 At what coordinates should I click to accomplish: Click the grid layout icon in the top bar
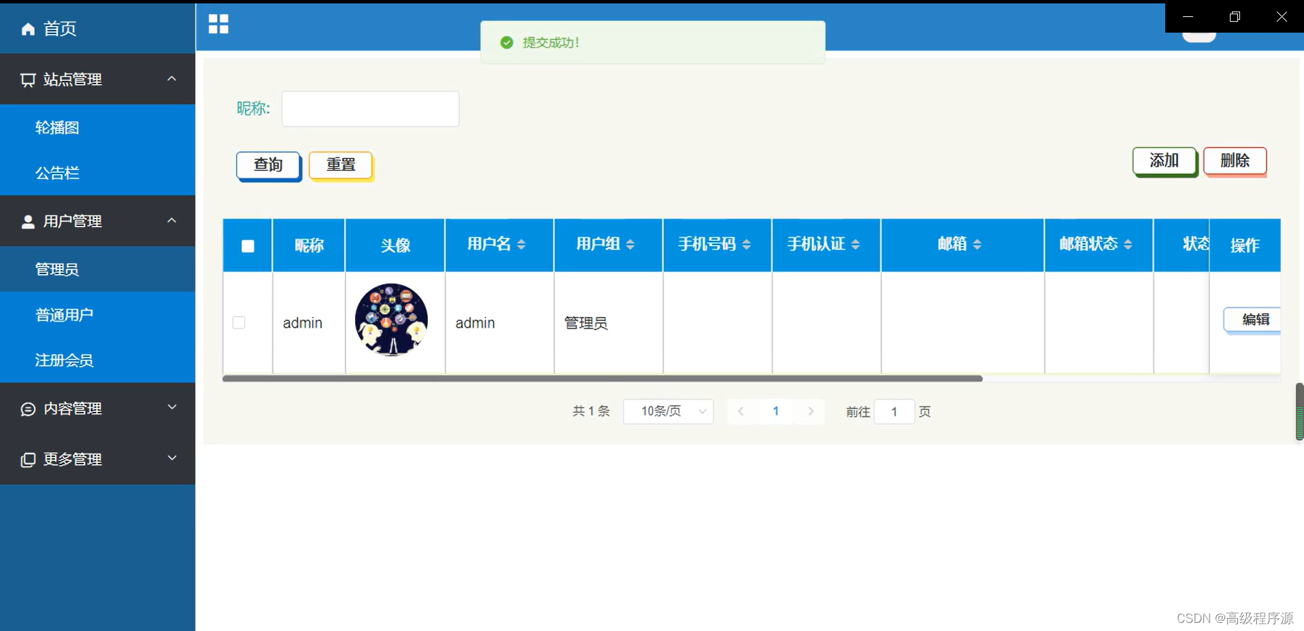tap(218, 23)
